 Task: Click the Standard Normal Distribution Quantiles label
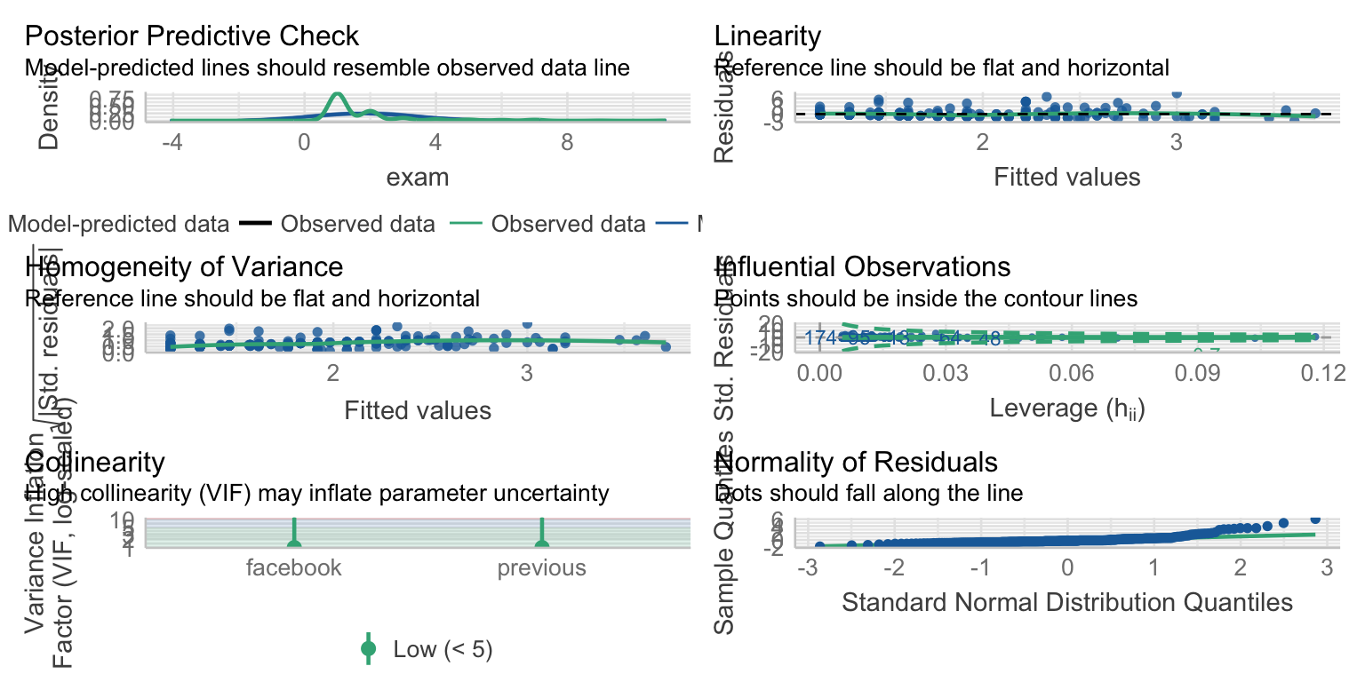pyautogui.click(x=1067, y=604)
